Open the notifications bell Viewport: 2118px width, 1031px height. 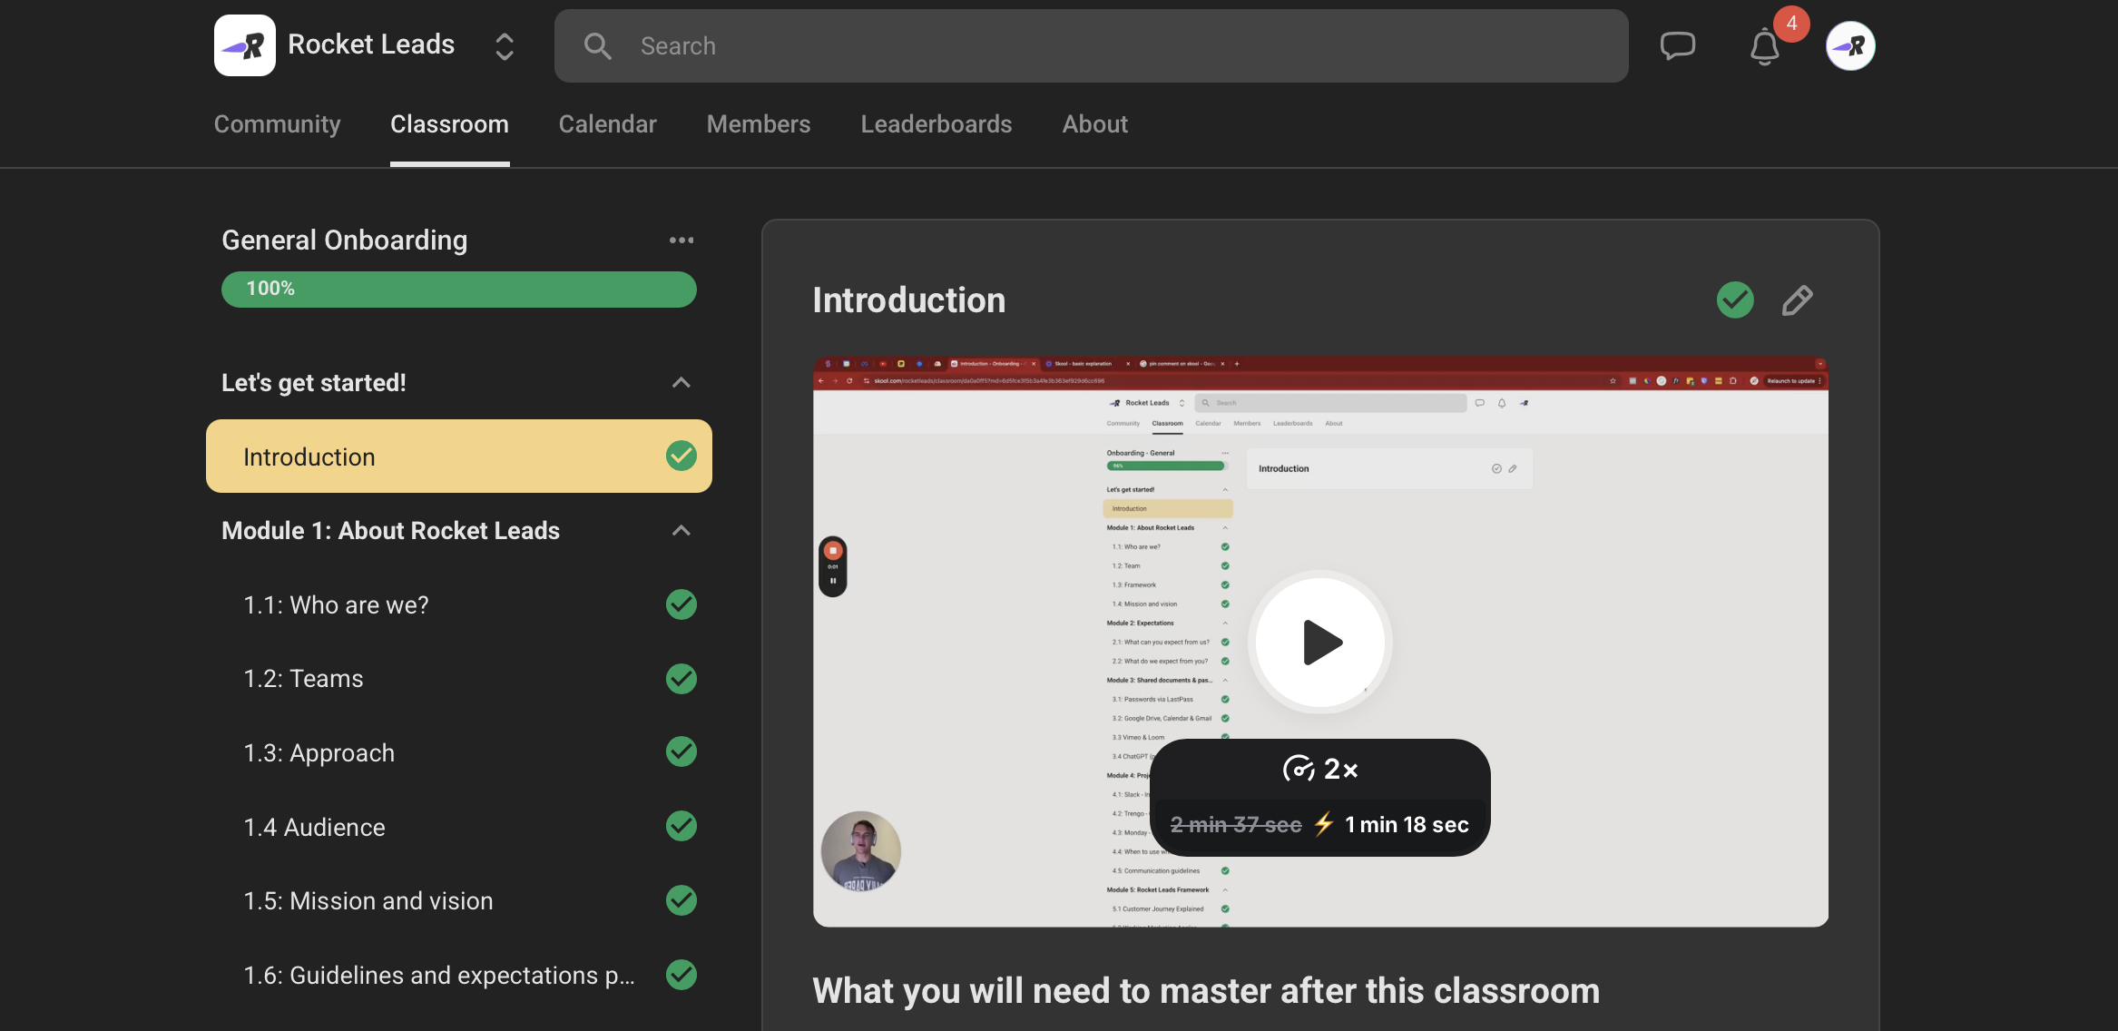[1764, 47]
